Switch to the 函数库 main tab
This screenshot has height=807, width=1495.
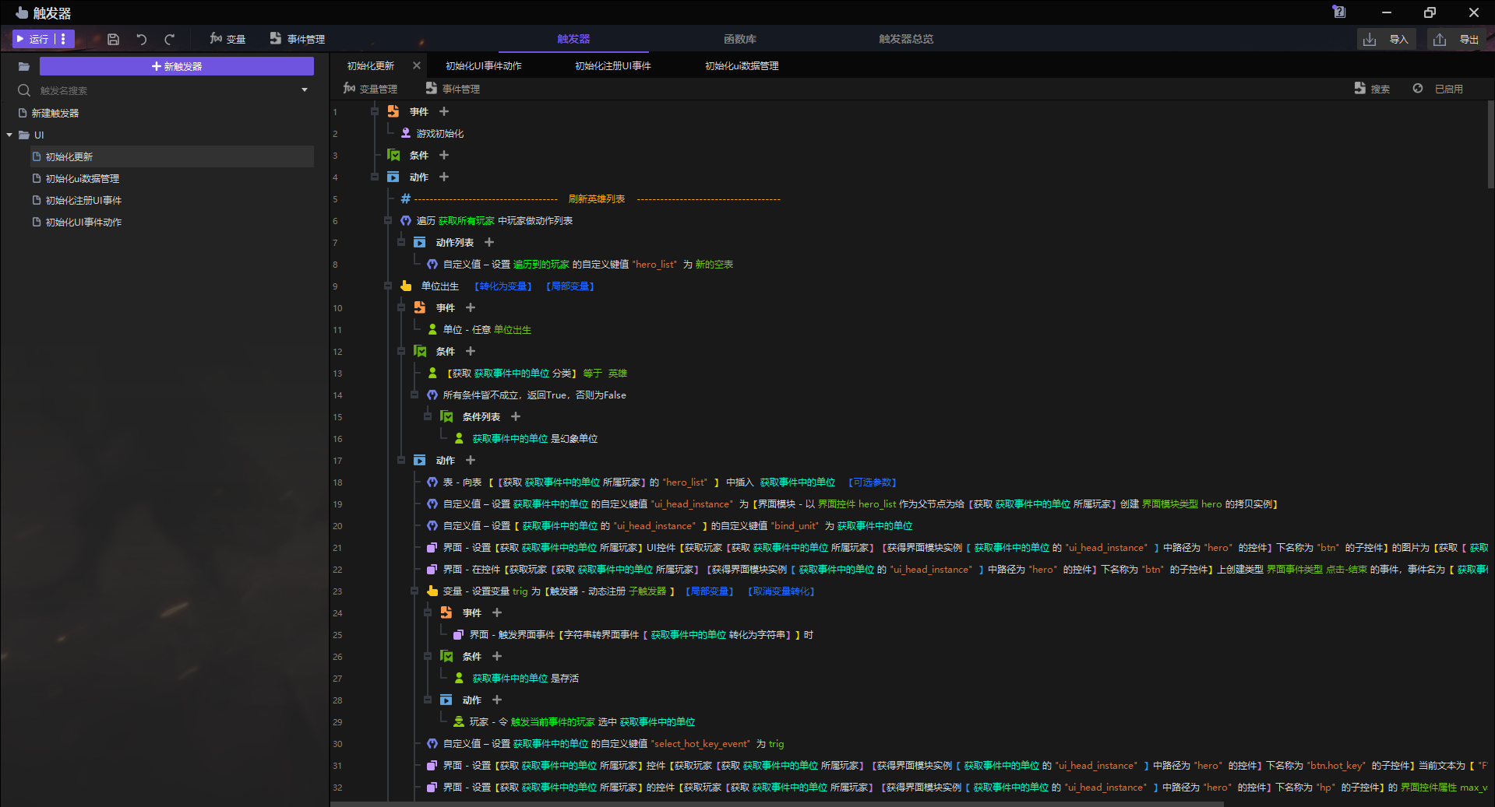tap(740, 39)
